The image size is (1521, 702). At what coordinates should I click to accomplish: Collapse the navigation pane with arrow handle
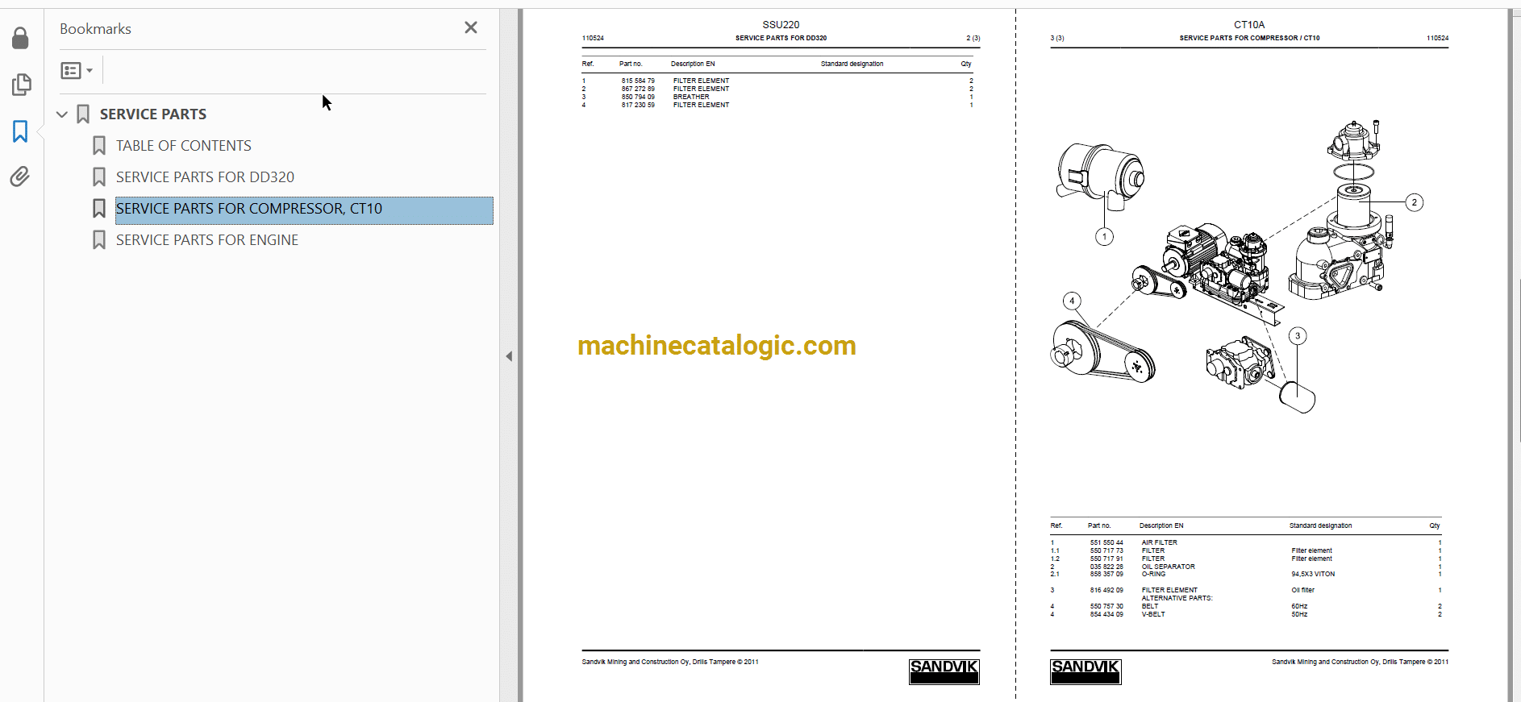tap(509, 356)
